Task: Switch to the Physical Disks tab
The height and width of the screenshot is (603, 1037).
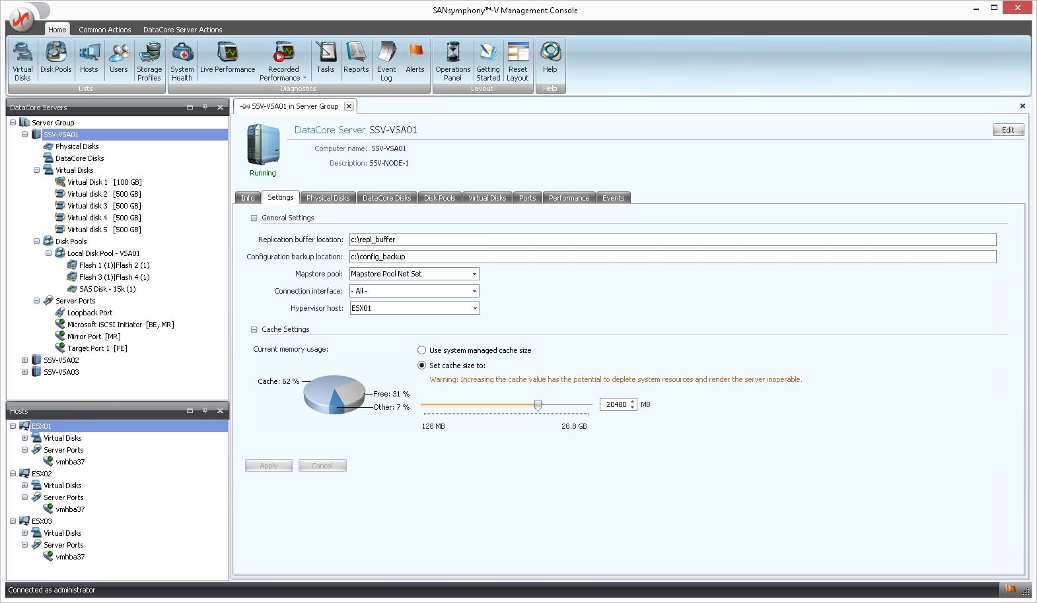Action: (x=328, y=198)
